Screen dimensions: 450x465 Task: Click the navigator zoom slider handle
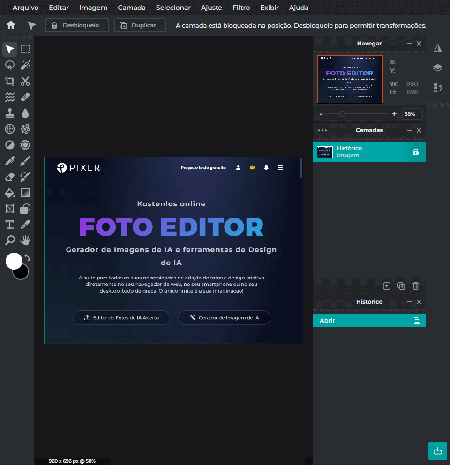point(342,114)
